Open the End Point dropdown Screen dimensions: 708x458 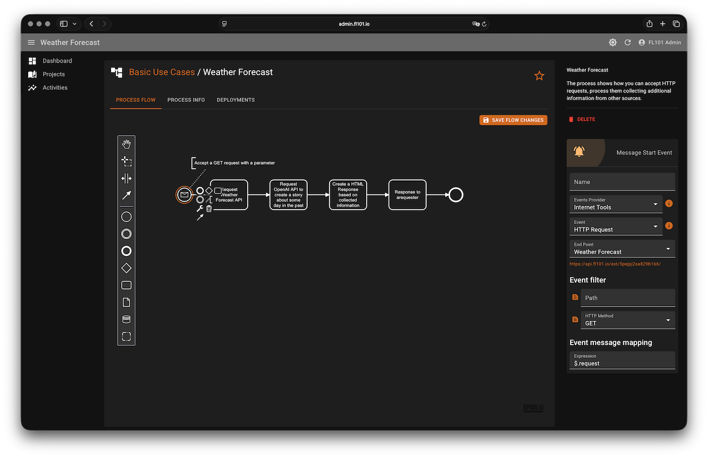coord(622,249)
